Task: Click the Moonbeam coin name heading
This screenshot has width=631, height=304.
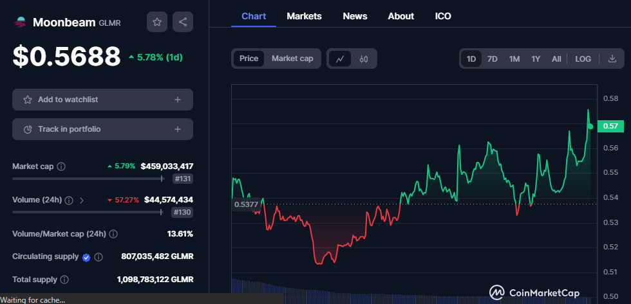Action: 64,22
